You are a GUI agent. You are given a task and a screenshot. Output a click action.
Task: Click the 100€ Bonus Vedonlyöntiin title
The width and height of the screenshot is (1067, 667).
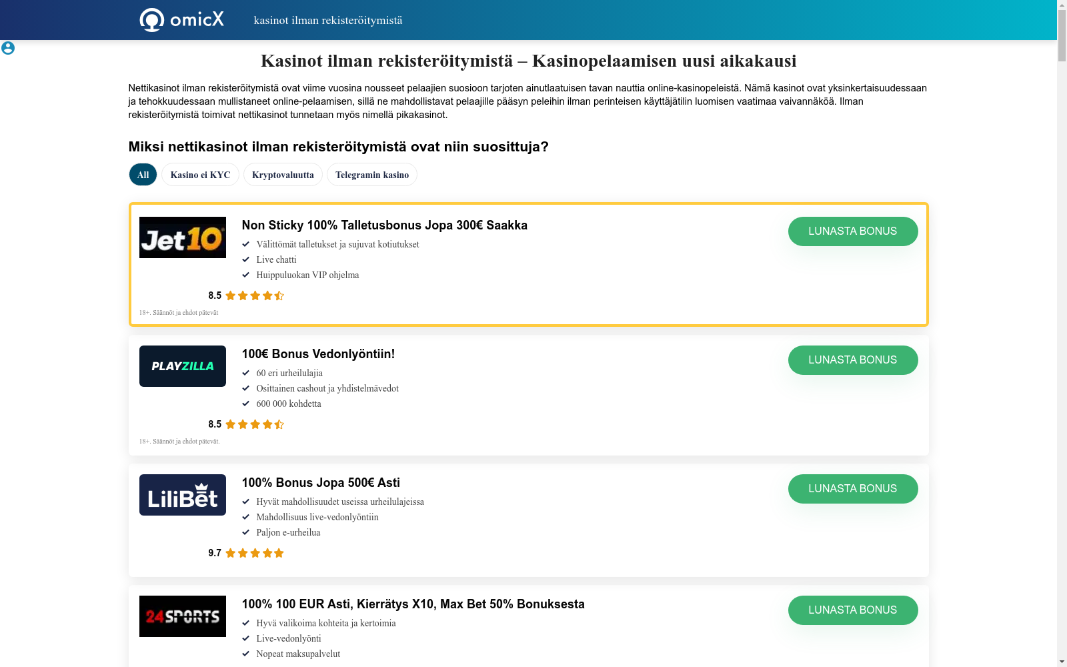coord(319,354)
